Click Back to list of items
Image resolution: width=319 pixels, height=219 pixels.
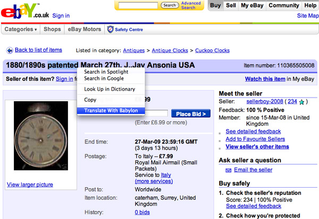38,50
